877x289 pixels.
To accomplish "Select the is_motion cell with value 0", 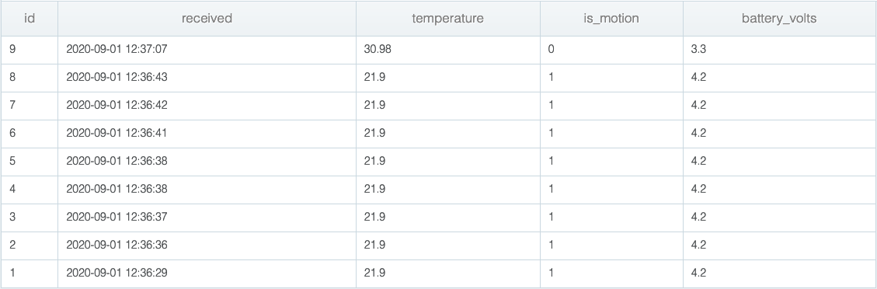I will click(x=611, y=50).
